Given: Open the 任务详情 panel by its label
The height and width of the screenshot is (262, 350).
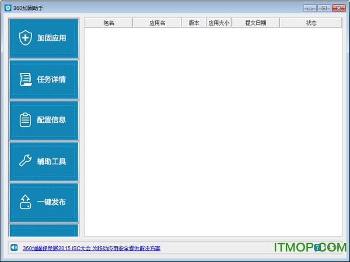Looking at the screenshot, I should [51, 80].
